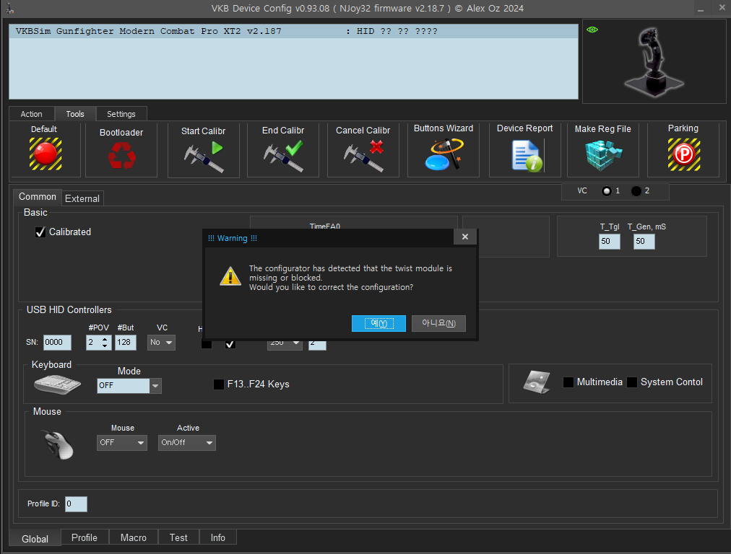Enable the Multimedia checkbox
The width and height of the screenshot is (731, 554).
click(x=568, y=382)
